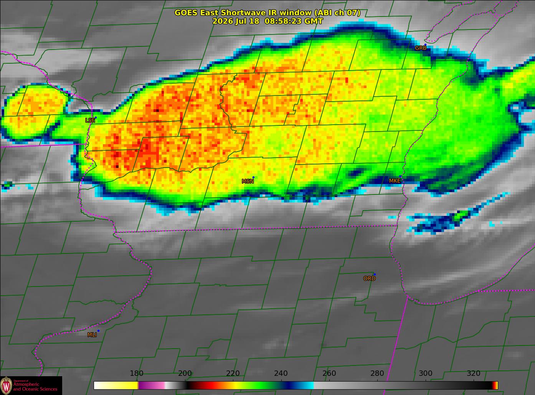The height and width of the screenshot is (395, 535).
Task: Click the GOES East Shortwave IR window title
Action: pyautogui.click(x=267, y=13)
